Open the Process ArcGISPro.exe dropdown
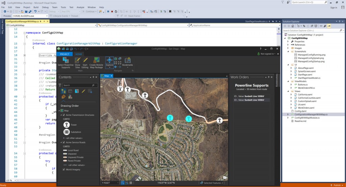 tap(47, 16)
